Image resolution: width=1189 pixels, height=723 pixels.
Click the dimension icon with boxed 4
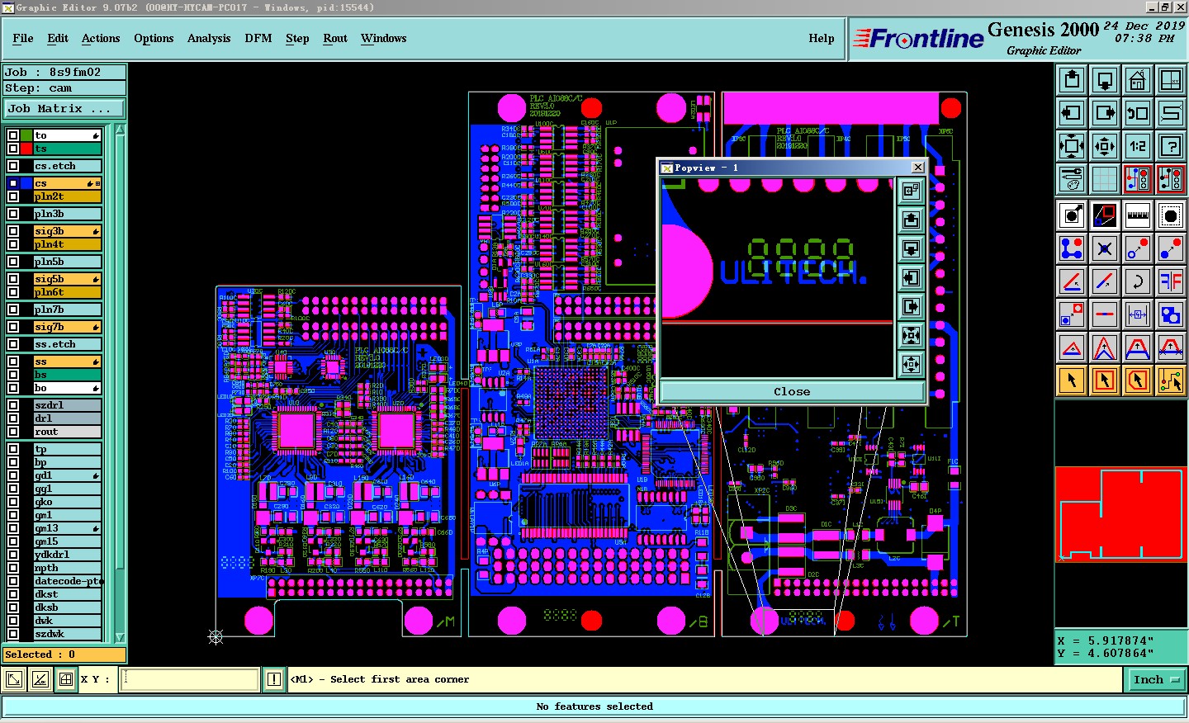pyautogui.click(x=1138, y=314)
